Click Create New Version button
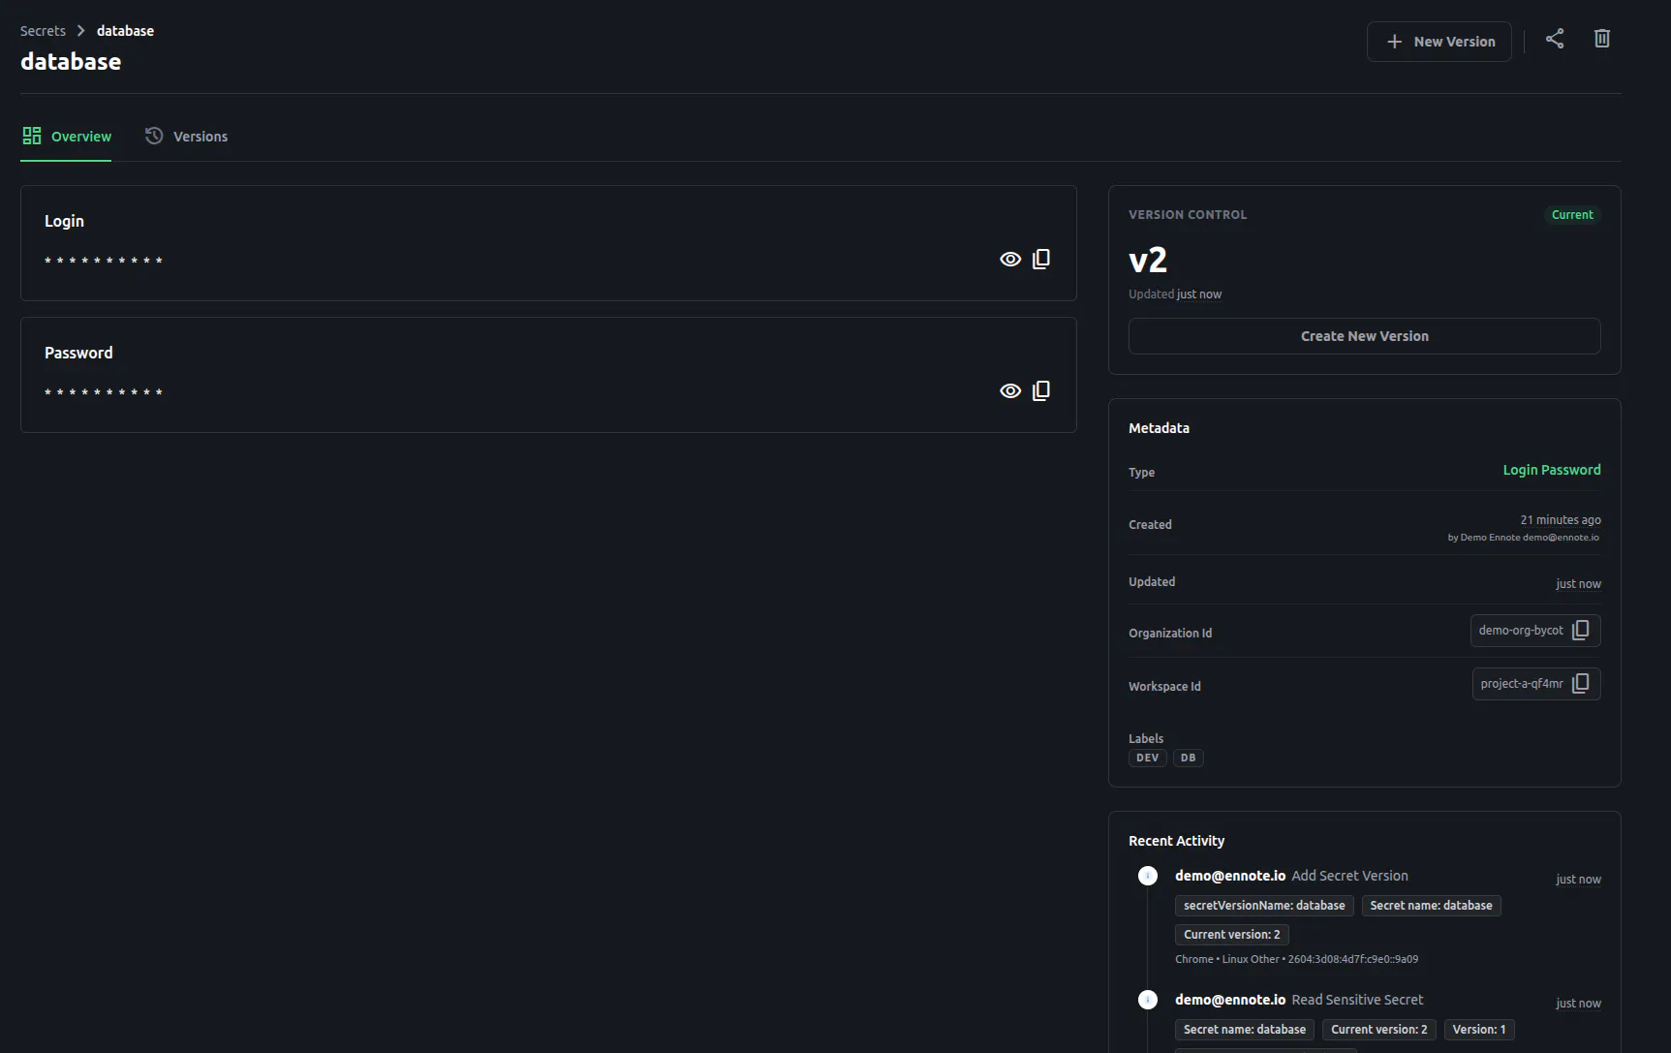This screenshot has width=1671, height=1053. (x=1364, y=336)
